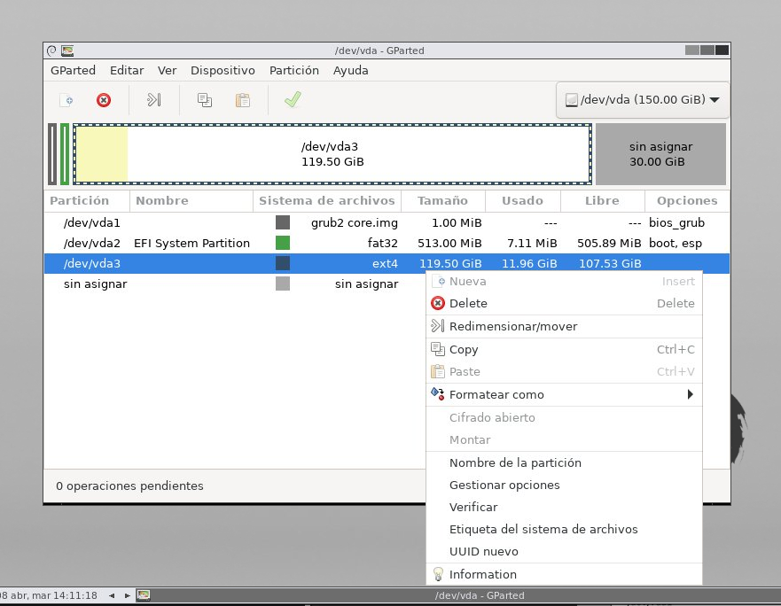Click the New partition icon in the toolbar

(66, 100)
